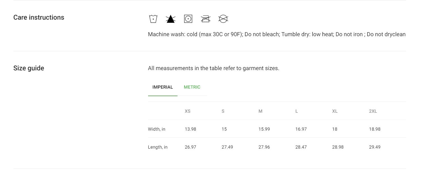Select the IMPERIAL tab
This screenshot has height=171, width=426.
163,87
